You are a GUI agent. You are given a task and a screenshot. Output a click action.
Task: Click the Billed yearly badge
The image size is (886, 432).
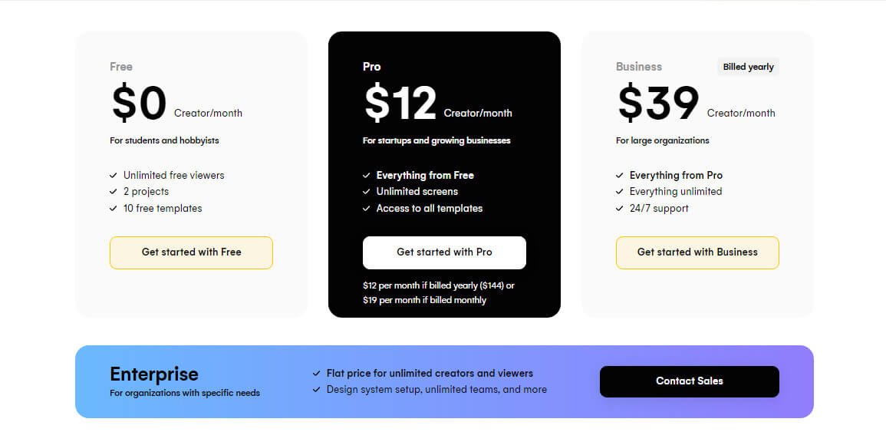pyautogui.click(x=748, y=67)
